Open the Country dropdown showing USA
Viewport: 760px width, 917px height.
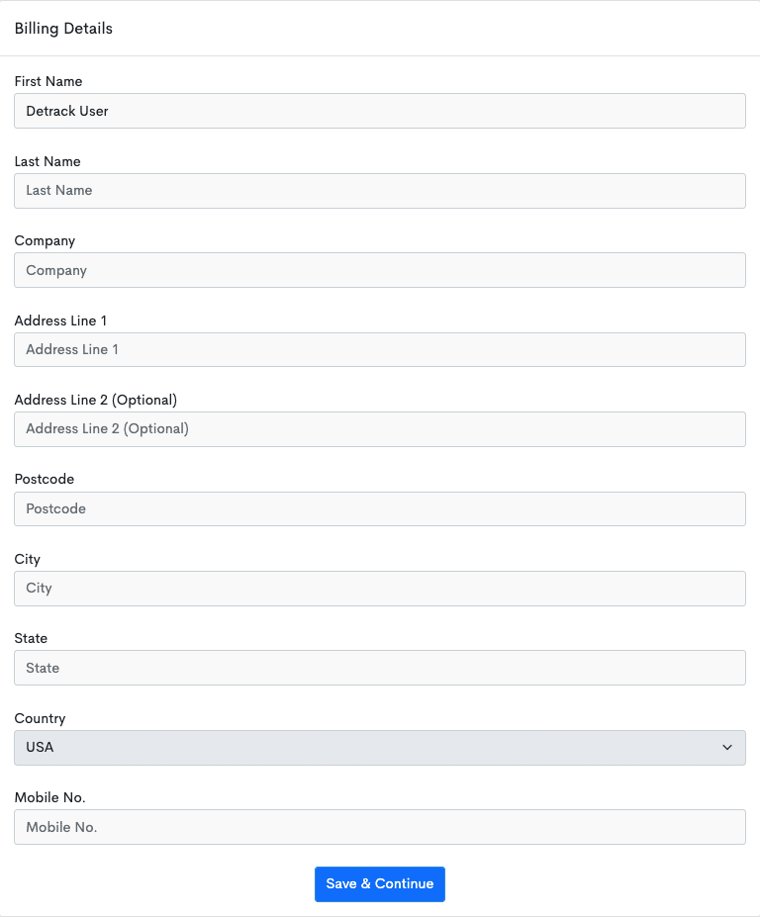(380, 748)
